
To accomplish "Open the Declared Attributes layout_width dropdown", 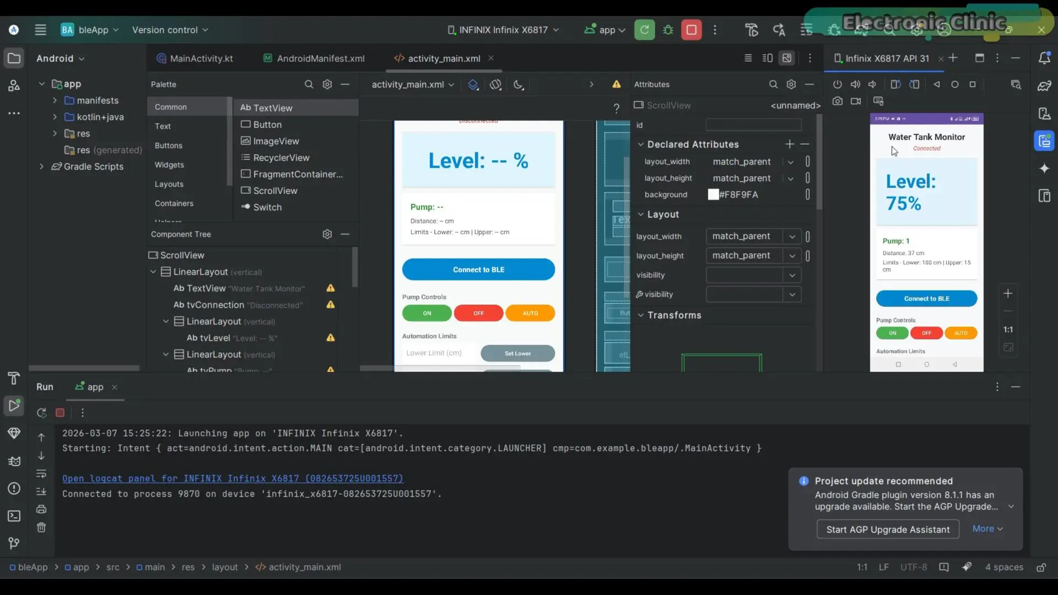I will click(791, 162).
